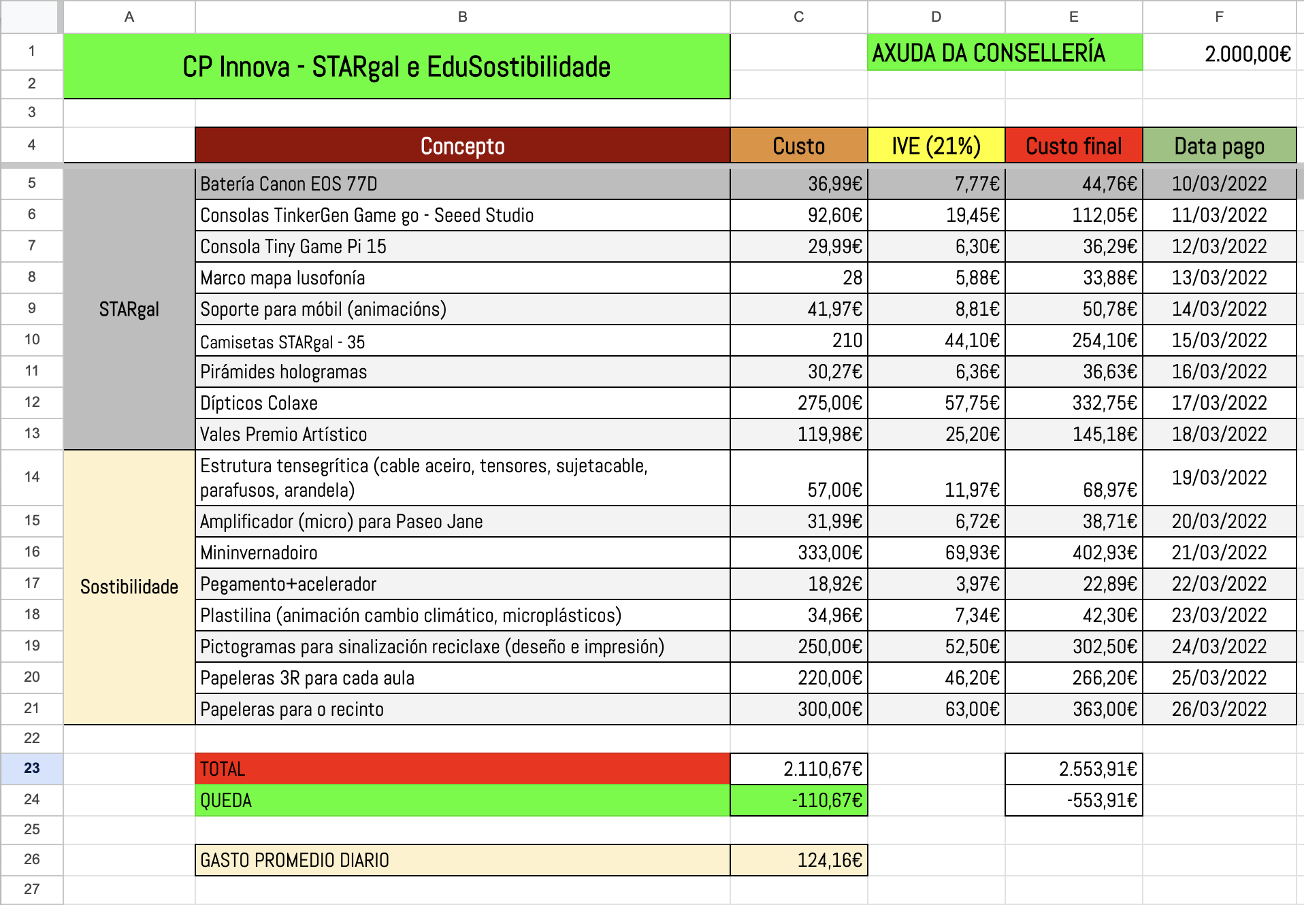Viewport: 1304px width, 905px height.
Task: Click the QUEDA value -110,67€ cell
Action: click(799, 800)
